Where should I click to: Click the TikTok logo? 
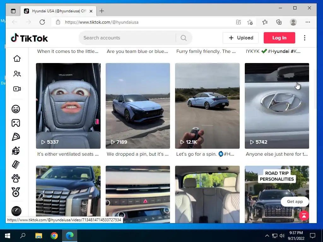(29, 38)
